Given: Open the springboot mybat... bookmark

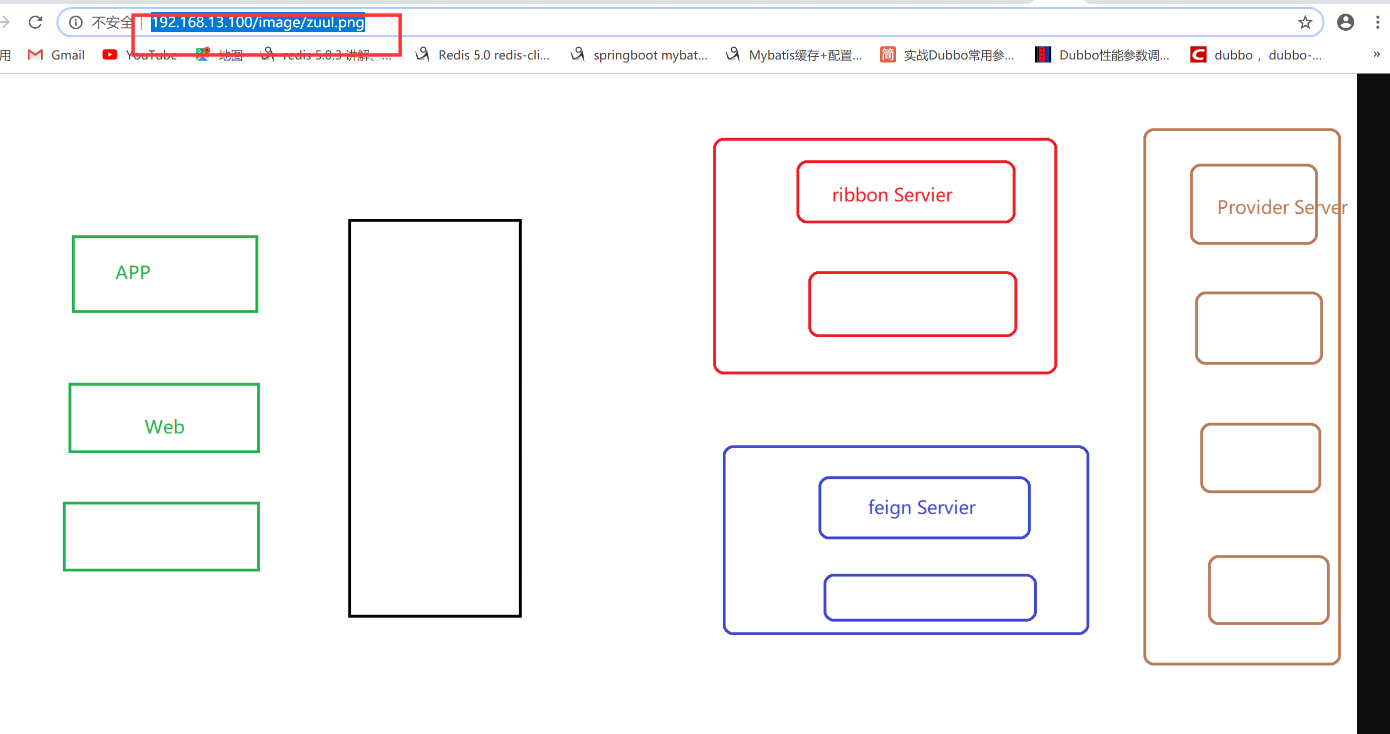Looking at the screenshot, I should click(640, 55).
